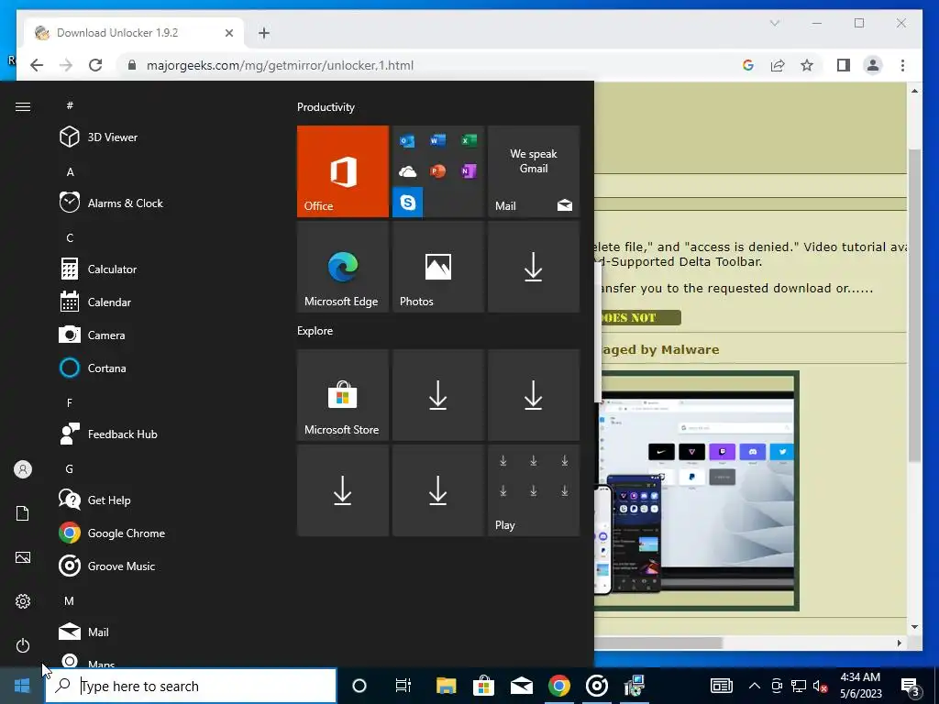Open the Microsoft Store tile
This screenshot has width=939, height=704.
343,395
